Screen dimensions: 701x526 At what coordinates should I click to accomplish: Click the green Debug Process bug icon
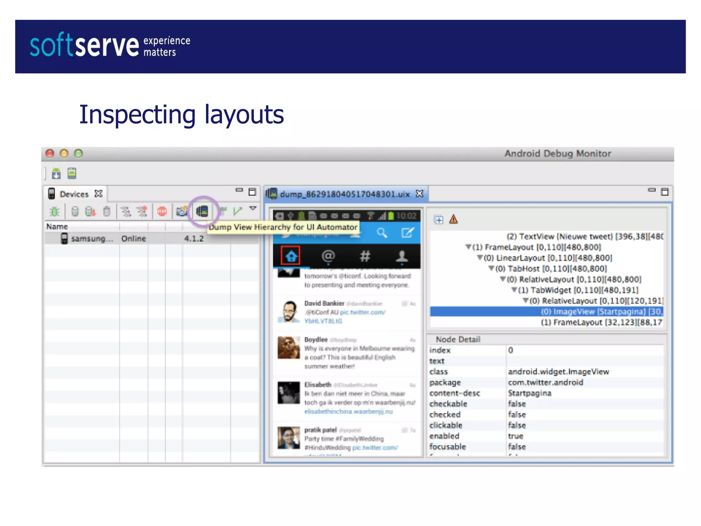pyautogui.click(x=54, y=212)
